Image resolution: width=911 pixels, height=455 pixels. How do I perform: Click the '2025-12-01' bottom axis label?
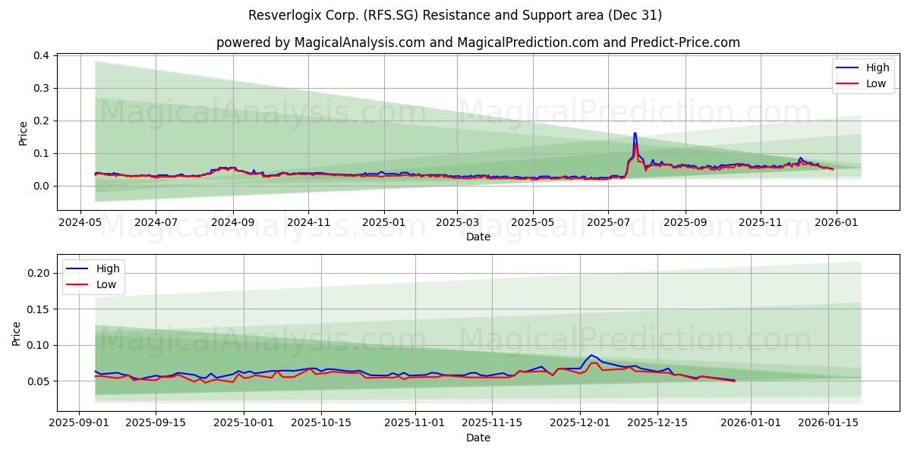coord(580,423)
